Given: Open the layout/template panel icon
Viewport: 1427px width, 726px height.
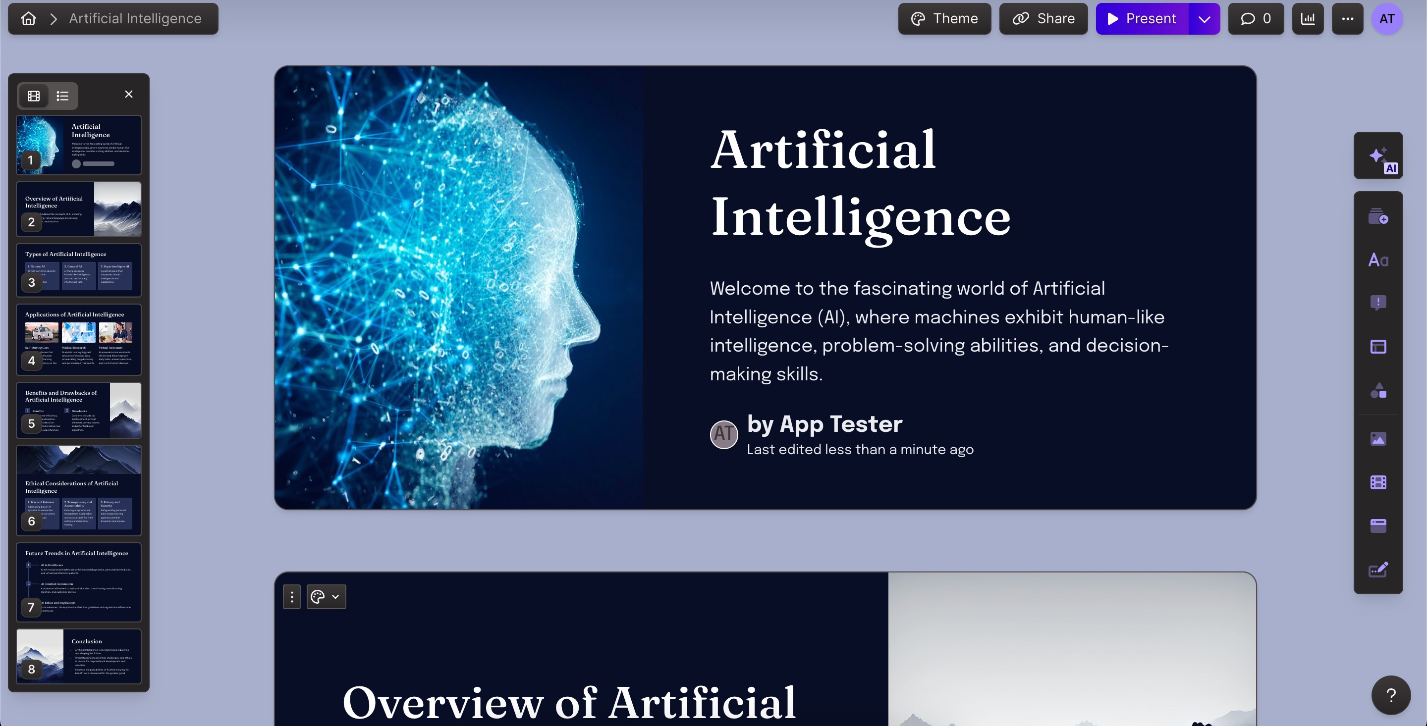Looking at the screenshot, I should coord(1379,346).
